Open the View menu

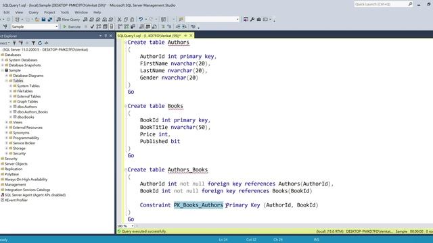pyautogui.click(x=19, y=12)
